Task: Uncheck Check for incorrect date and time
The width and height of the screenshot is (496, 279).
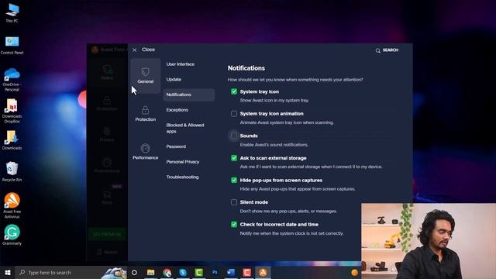Action: point(234,225)
